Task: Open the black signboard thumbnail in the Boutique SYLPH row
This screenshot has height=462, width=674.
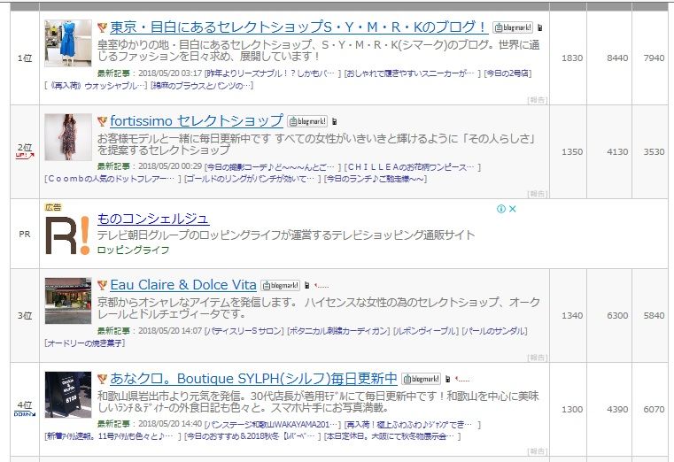Action: pos(68,395)
